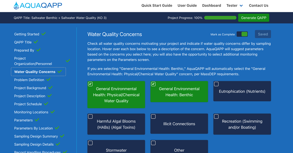The width and height of the screenshot is (293, 153).
Task: Check the Eutrophication (Nutrients) checkbox
Action: (216, 84)
